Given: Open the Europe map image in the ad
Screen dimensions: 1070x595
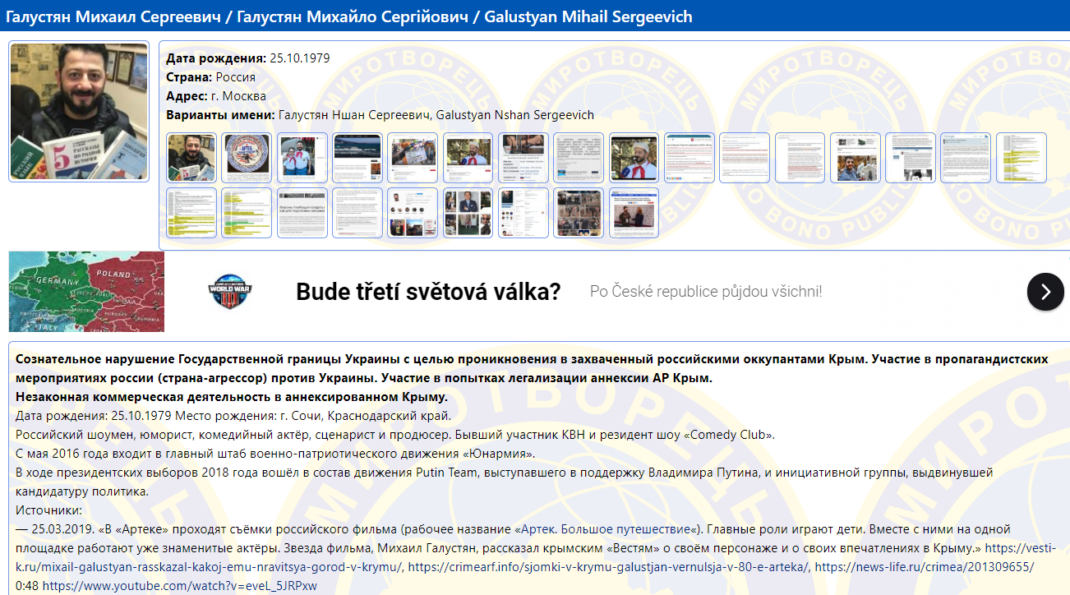Looking at the screenshot, I should coord(86,292).
